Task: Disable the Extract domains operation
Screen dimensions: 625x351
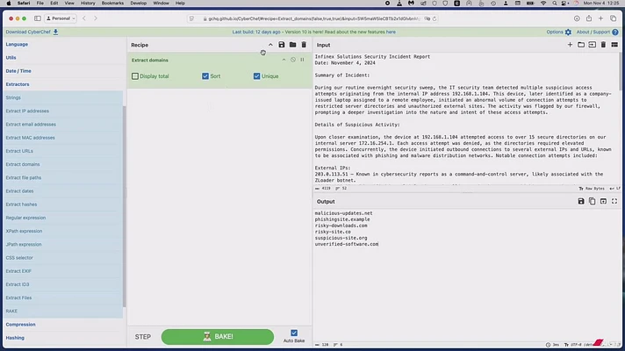Action: point(293,60)
